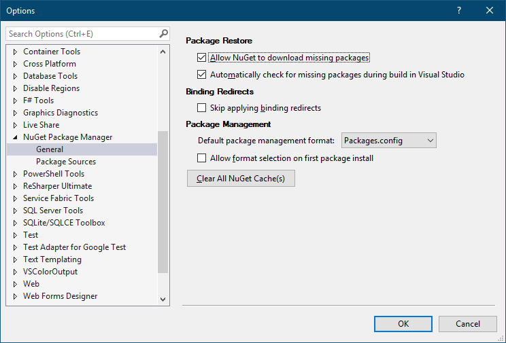Uncheck Allow NuGet to download missing packages
506x343 pixels.
pyautogui.click(x=202, y=57)
